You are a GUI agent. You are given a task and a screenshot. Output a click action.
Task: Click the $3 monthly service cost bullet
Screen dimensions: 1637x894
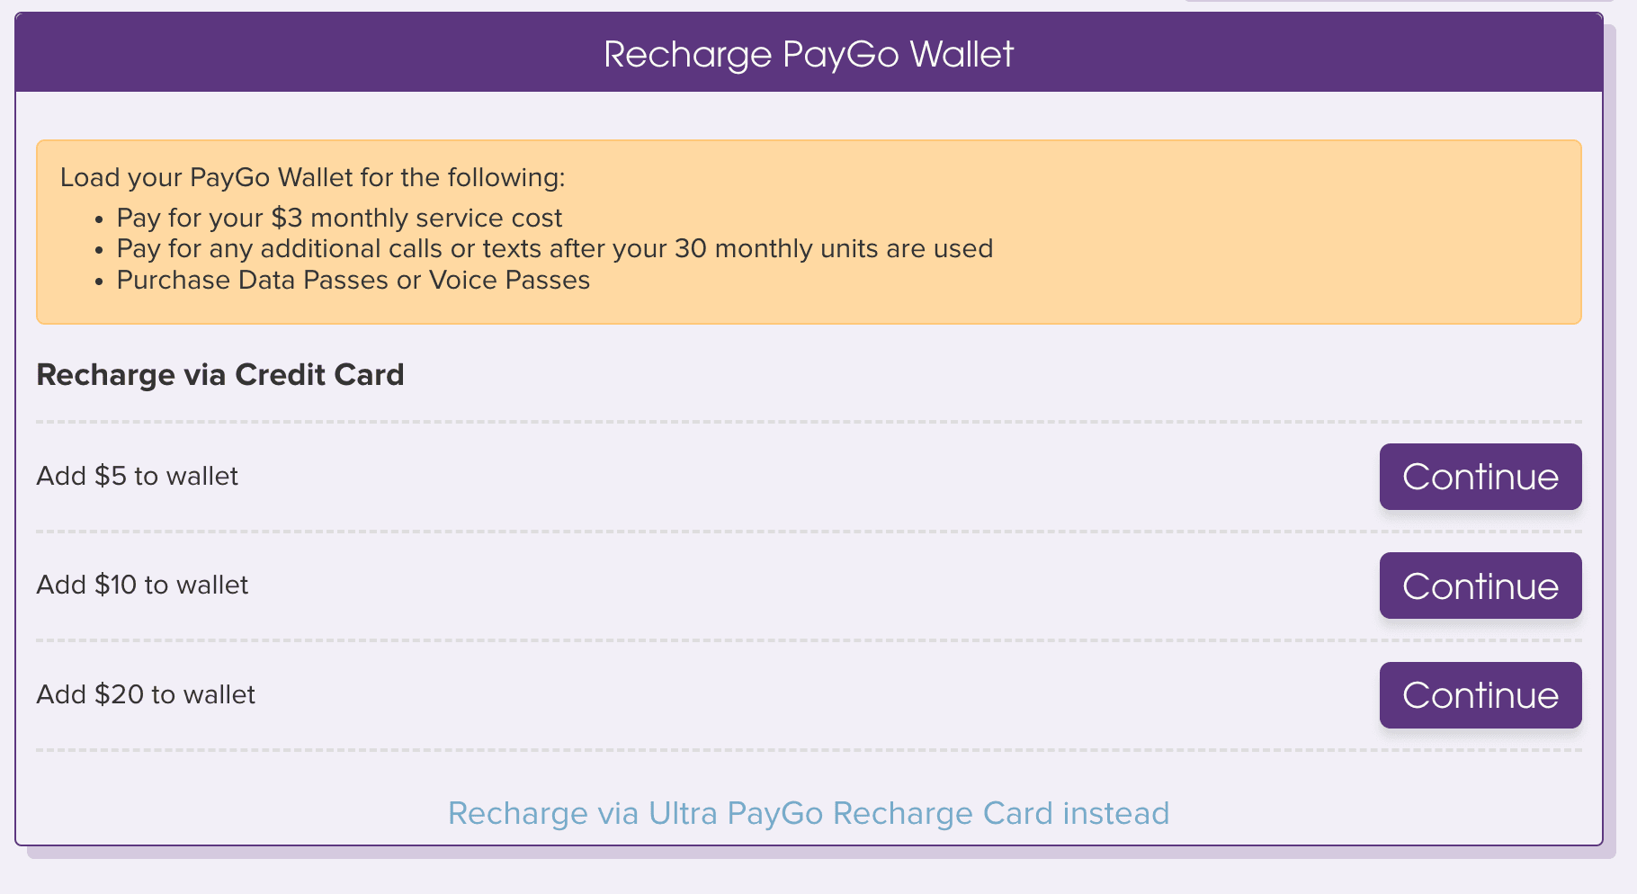tap(339, 218)
